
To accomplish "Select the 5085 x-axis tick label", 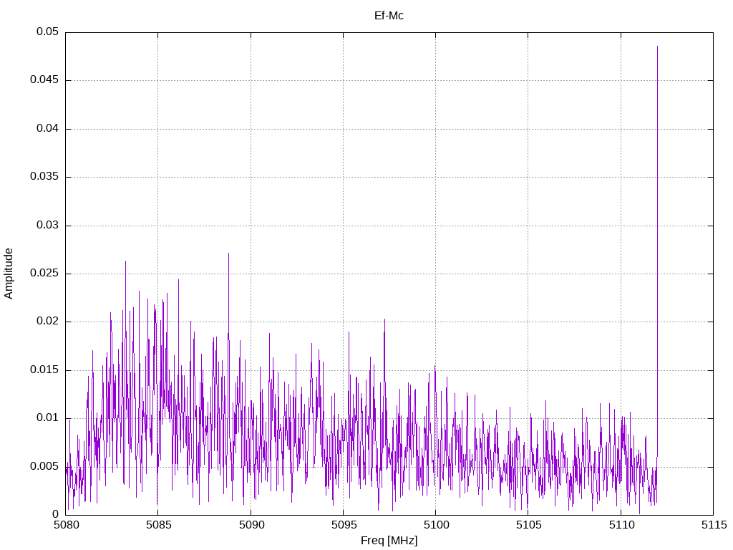I will pyautogui.click(x=158, y=525).
